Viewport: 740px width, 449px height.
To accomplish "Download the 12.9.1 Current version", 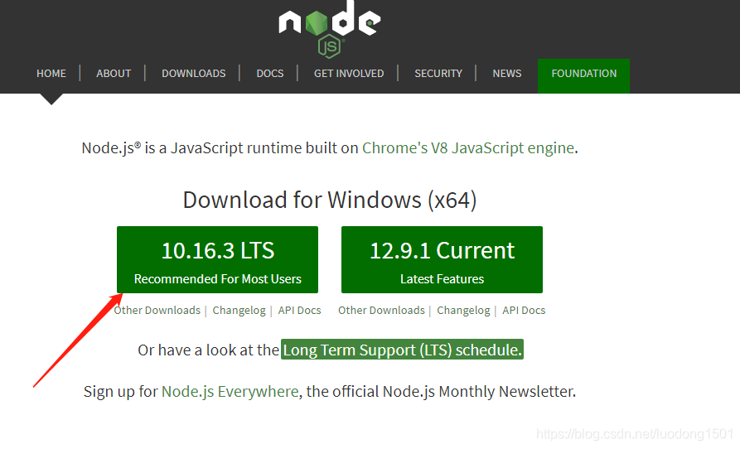I will pyautogui.click(x=442, y=259).
